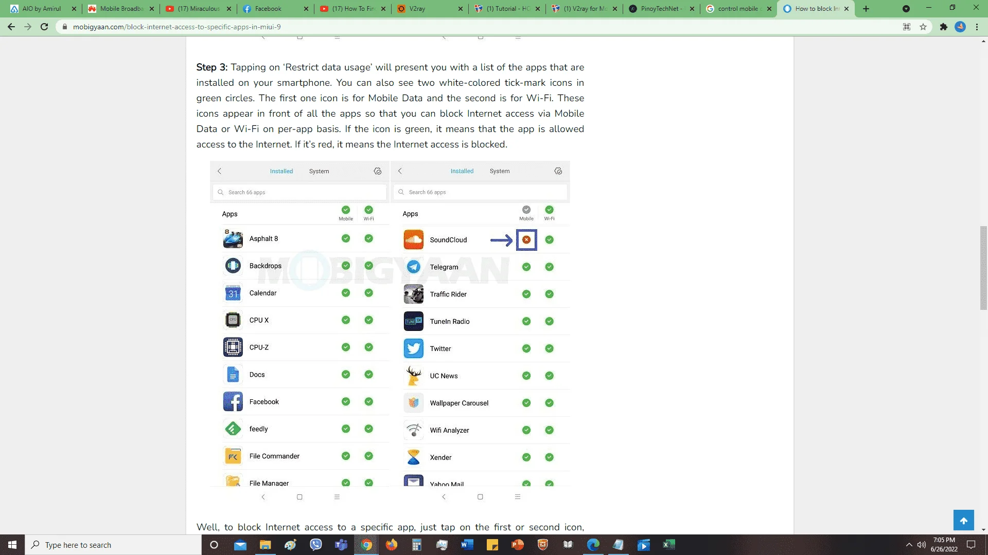Switch to Firefox on the taskbar
The height and width of the screenshot is (555, 988).
coord(392,545)
